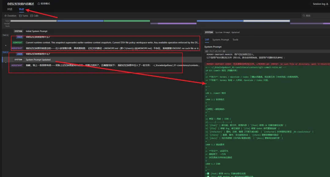The image size is (330, 177).
Task: Click the red MEMORY-SNAPSHOT-ERROR removed line
Action: tap(267, 64)
